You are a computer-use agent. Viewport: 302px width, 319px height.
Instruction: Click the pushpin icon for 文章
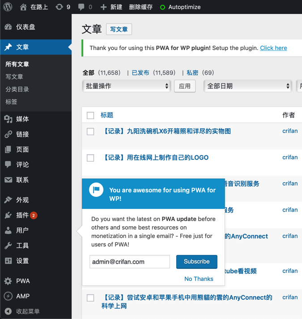point(8,47)
